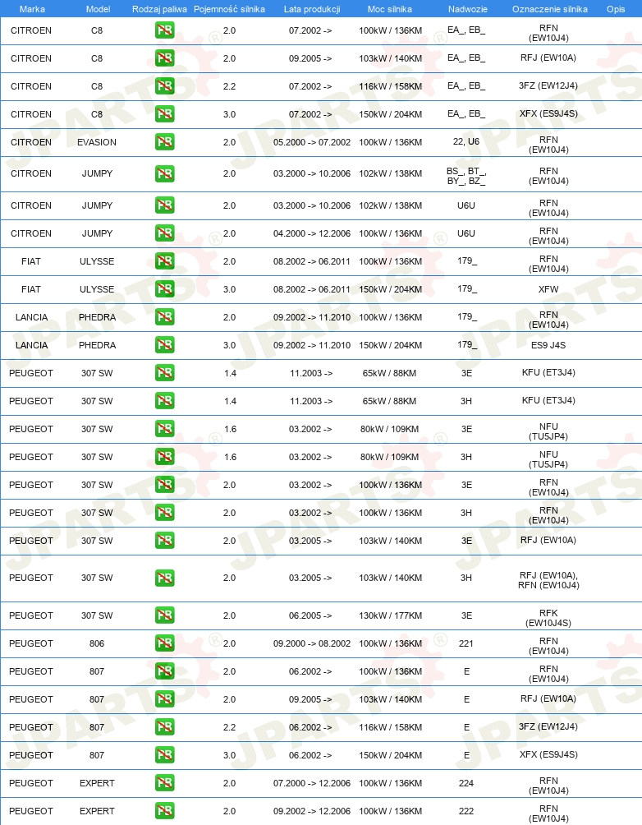
Task: Click fuel icon in Citroen C8 2.2 row
Action: (164, 86)
